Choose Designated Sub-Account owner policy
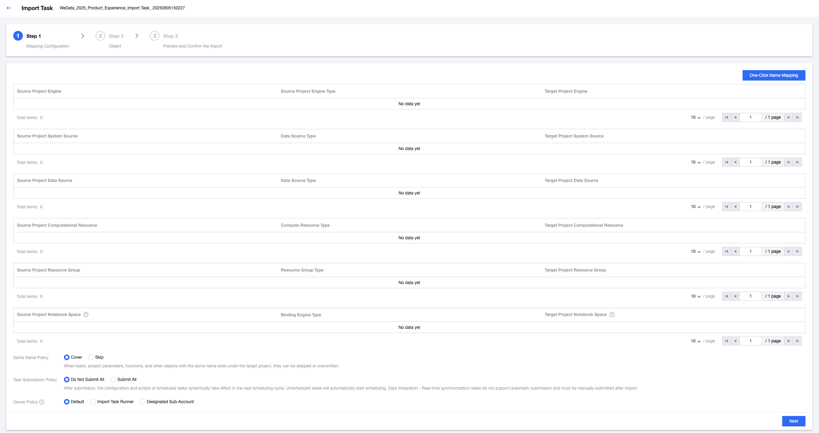The height and width of the screenshot is (433, 819). pyautogui.click(x=143, y=402)
